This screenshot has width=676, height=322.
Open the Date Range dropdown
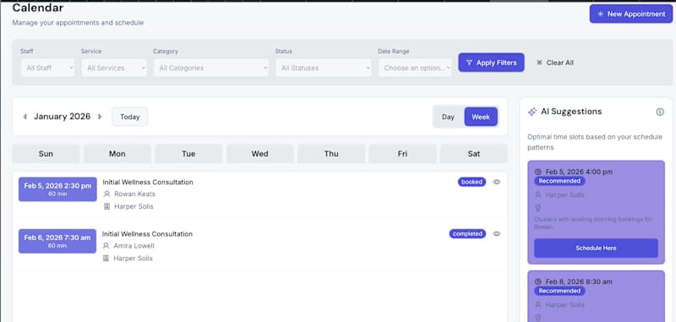pyautogui.click(x=415, y=68)
